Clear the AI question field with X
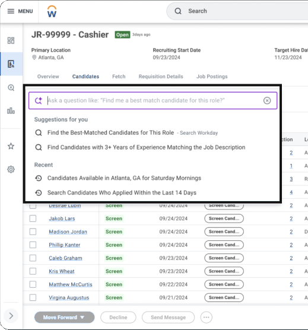The height and width of the screenshot is (330, 308). 267,100
